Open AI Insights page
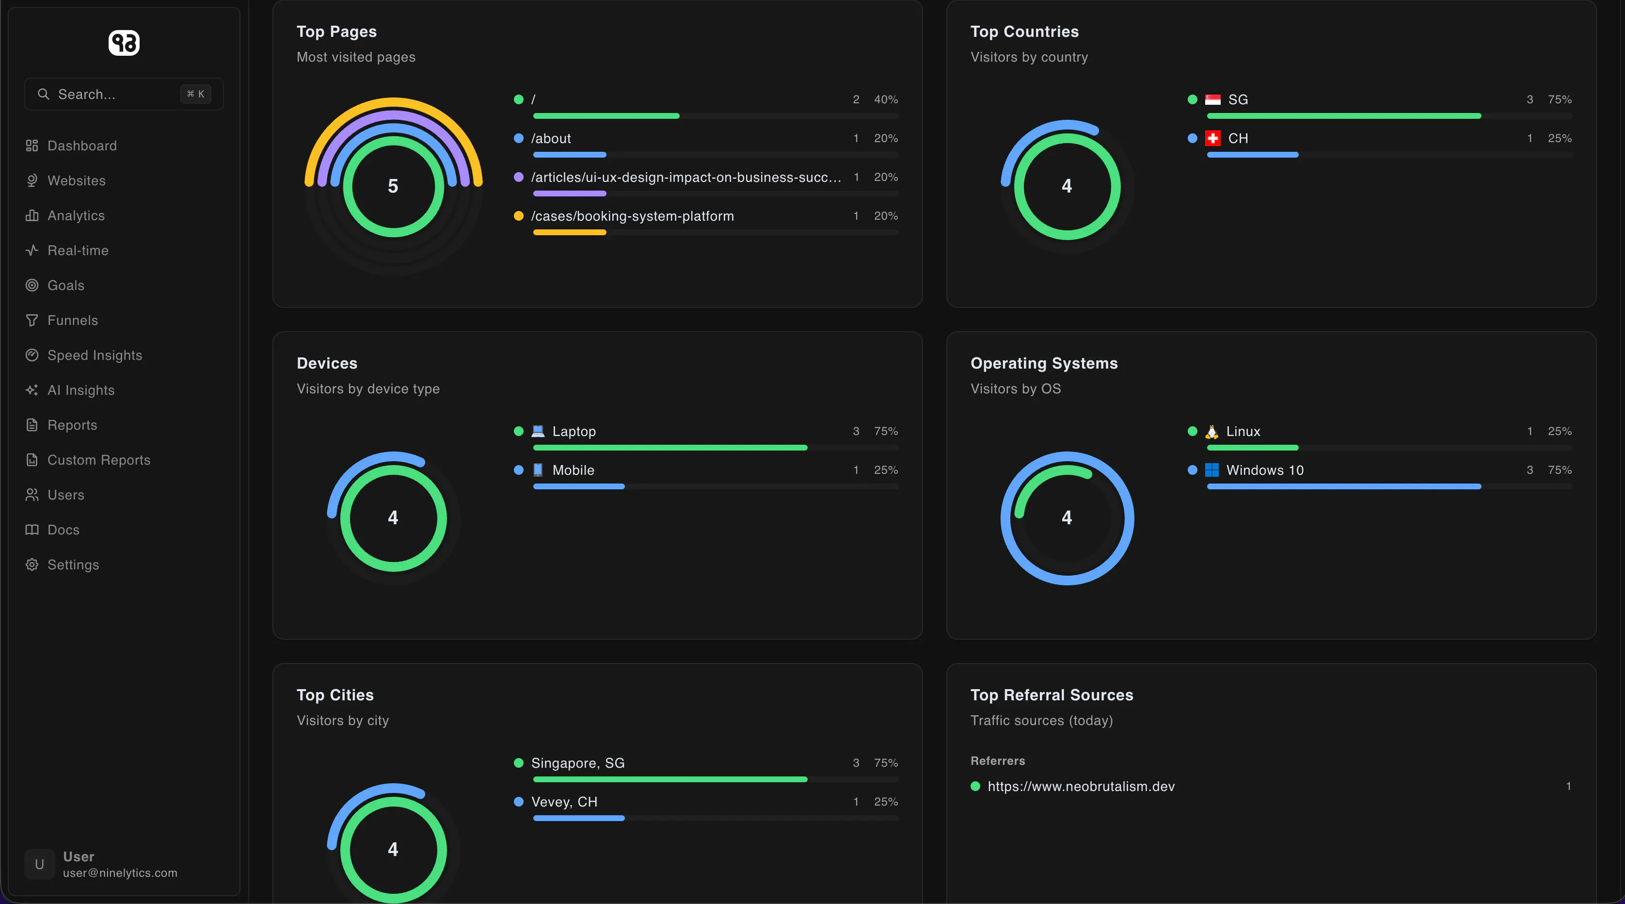1625x904 pixels. 124,390
